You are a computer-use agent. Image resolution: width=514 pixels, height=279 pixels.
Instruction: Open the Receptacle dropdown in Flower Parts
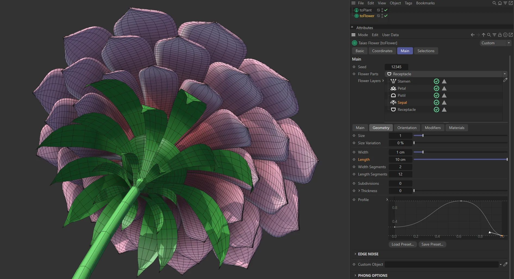504,74
